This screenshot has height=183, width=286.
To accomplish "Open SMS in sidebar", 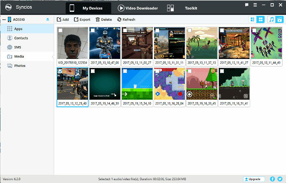I will pyautogui.click(x=27, y=47).
